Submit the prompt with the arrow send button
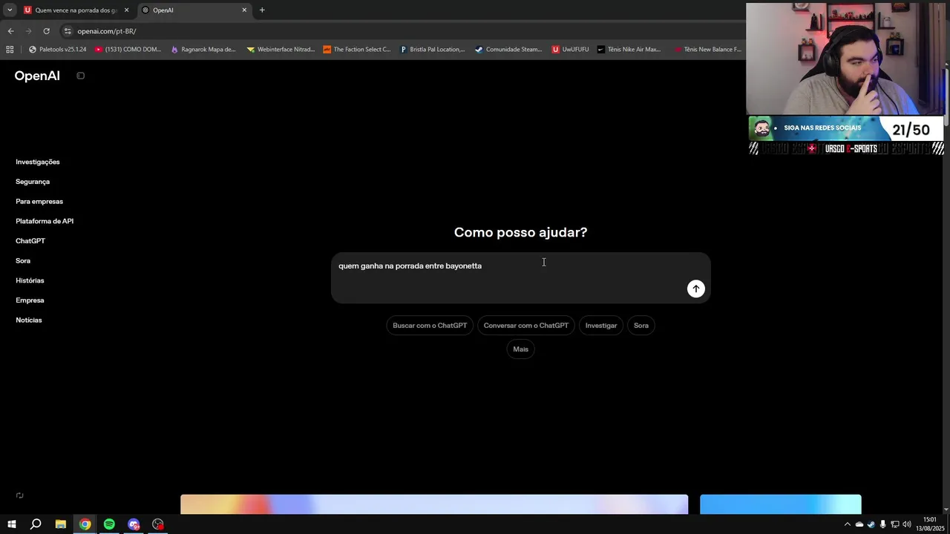 click(x=695, y=289)
